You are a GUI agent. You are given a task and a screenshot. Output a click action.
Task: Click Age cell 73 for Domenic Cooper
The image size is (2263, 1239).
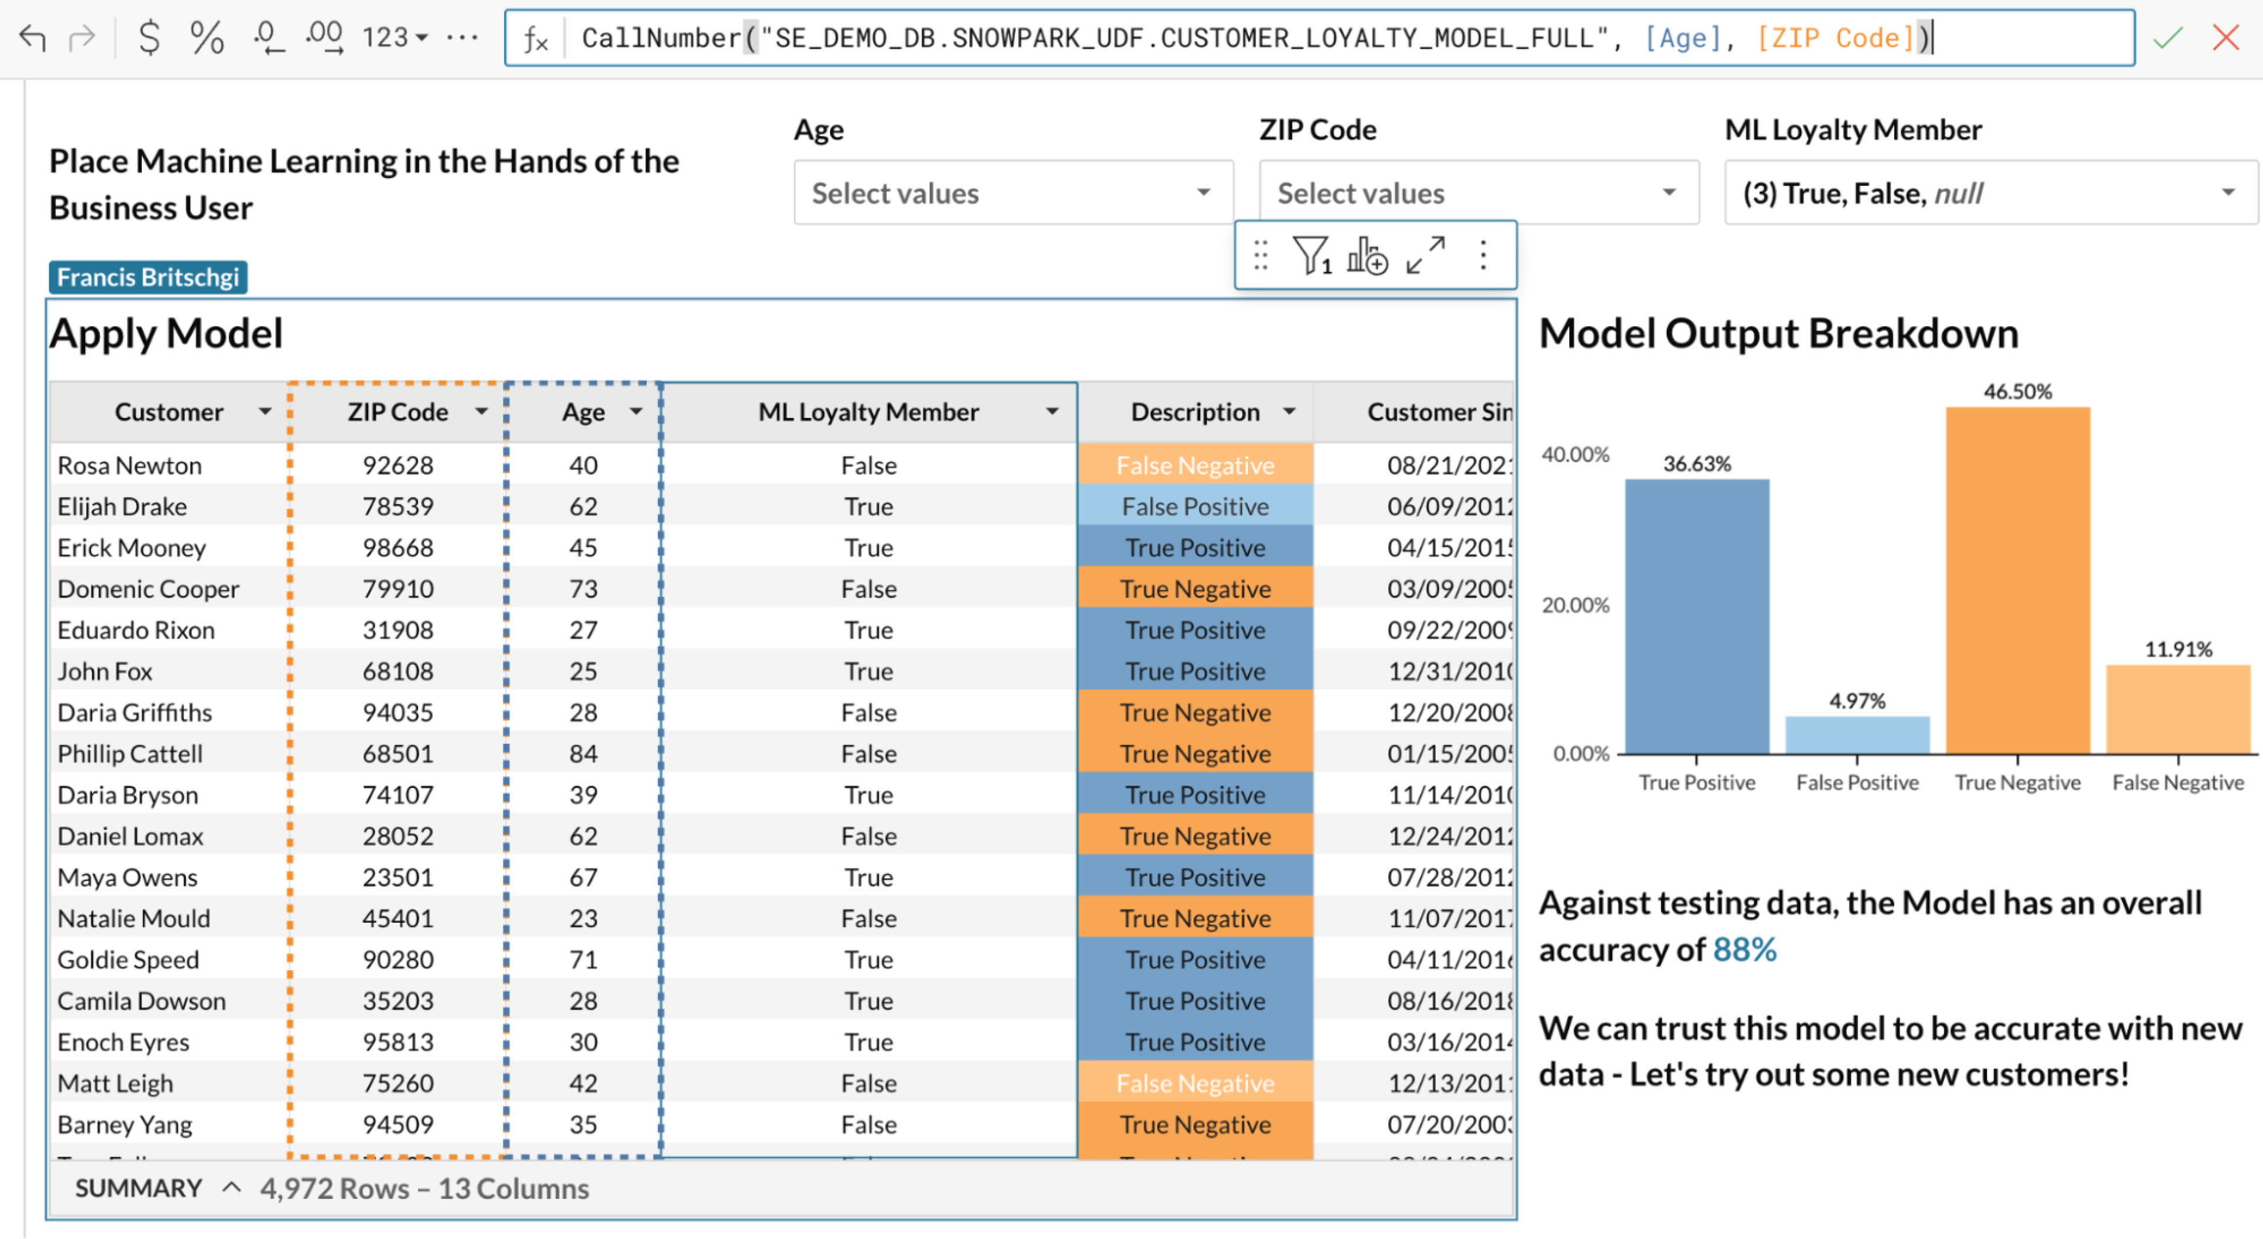583,589
